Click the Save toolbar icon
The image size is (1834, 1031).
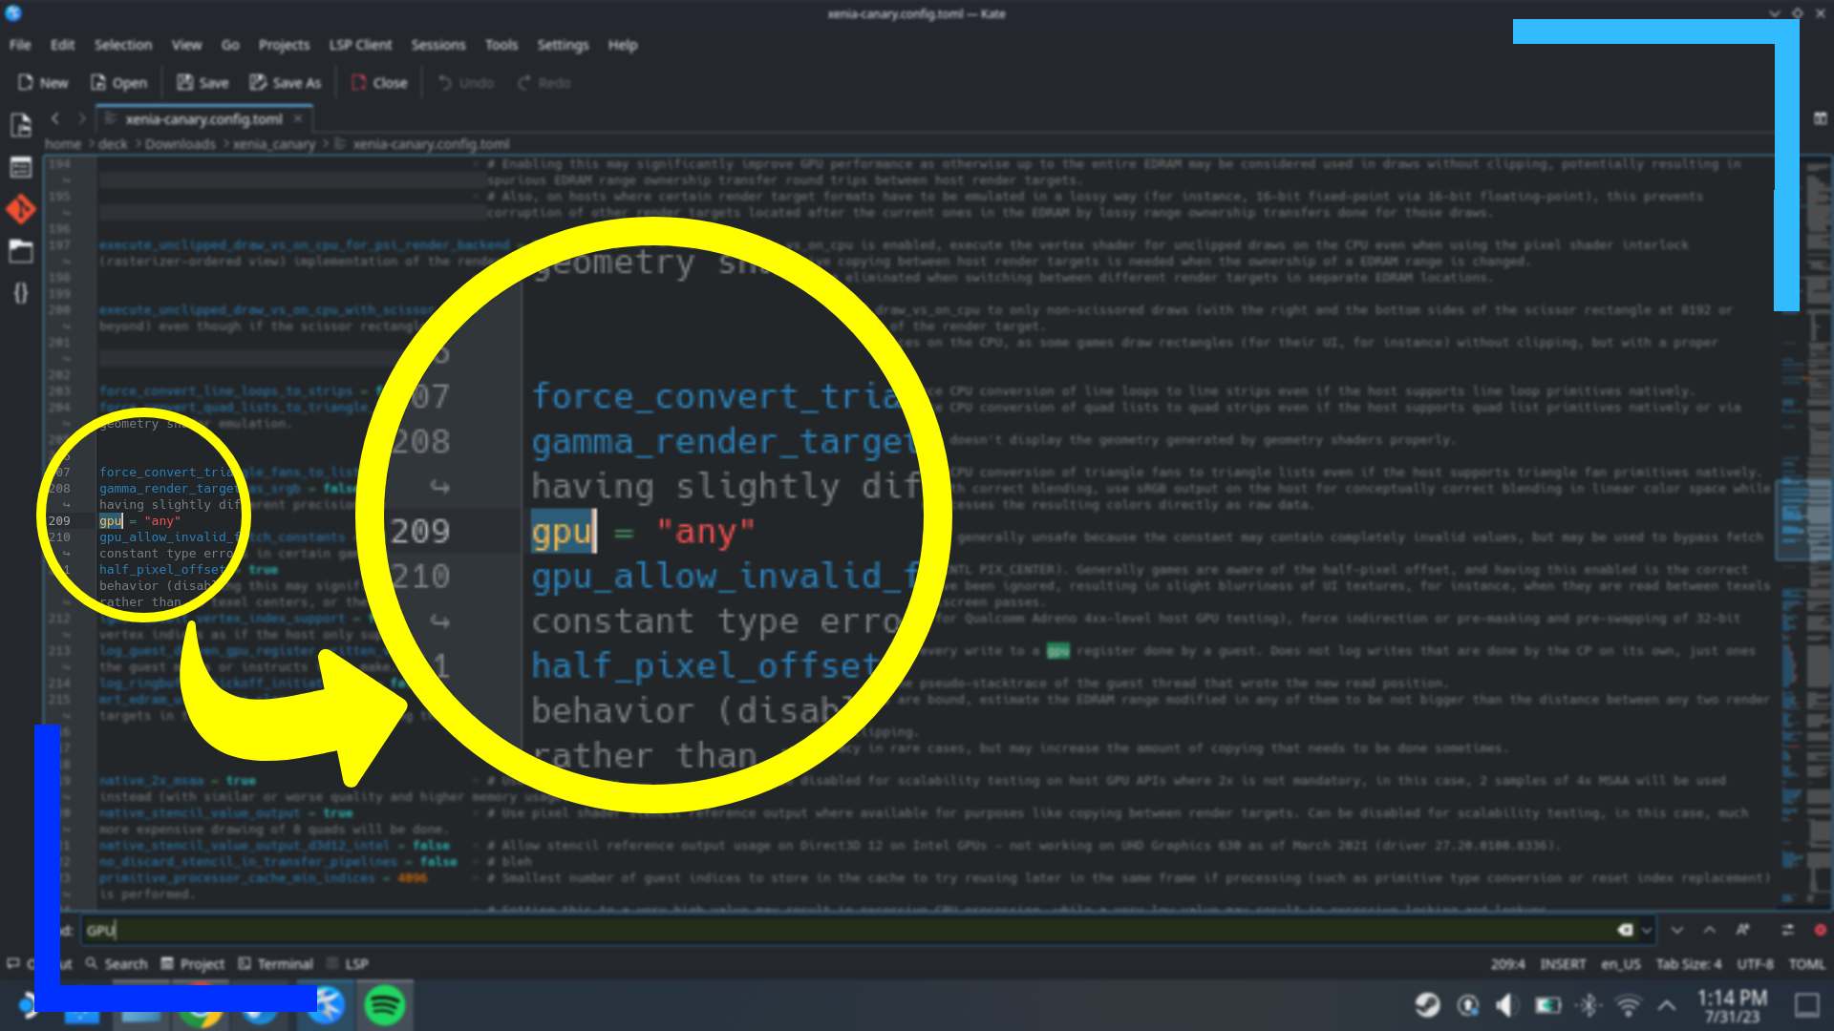coord(185,83)
